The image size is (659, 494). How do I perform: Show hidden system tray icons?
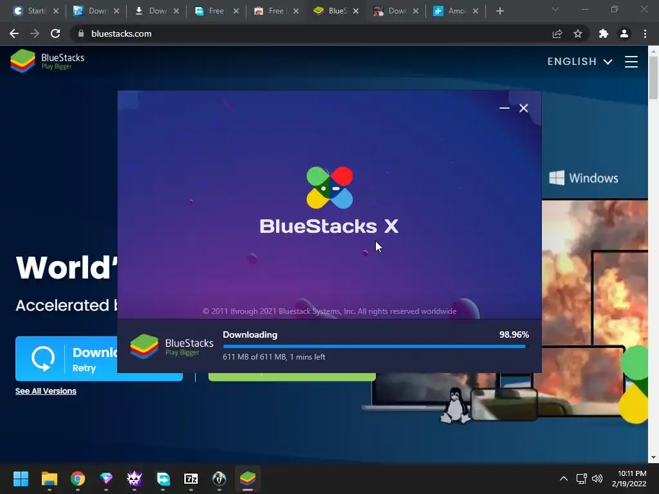(x=564, y=479)
